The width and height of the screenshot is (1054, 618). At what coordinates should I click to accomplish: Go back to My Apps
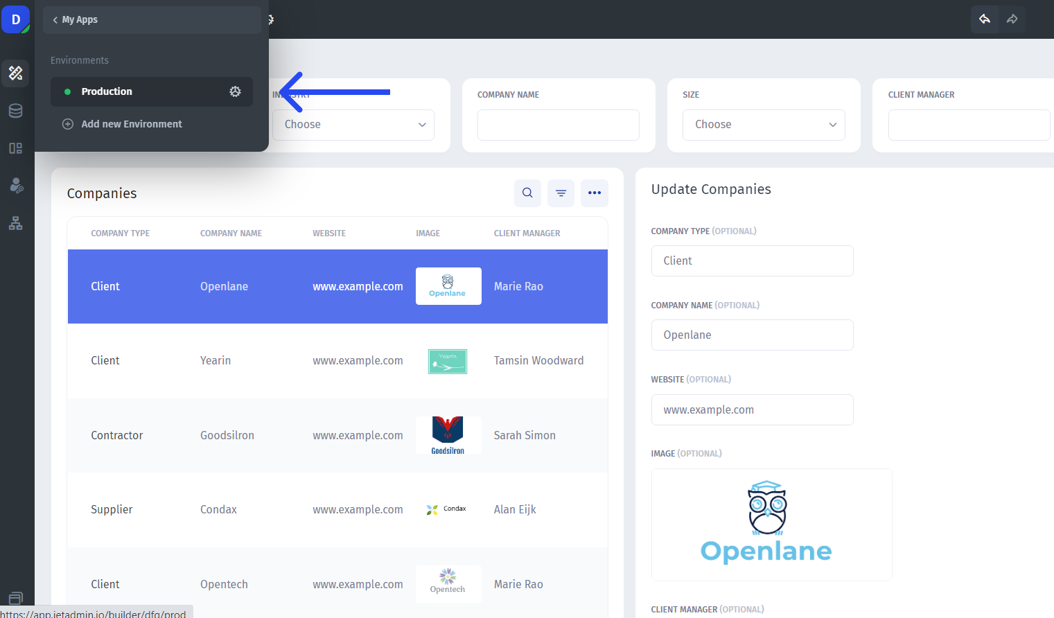[x=76, y=19]
